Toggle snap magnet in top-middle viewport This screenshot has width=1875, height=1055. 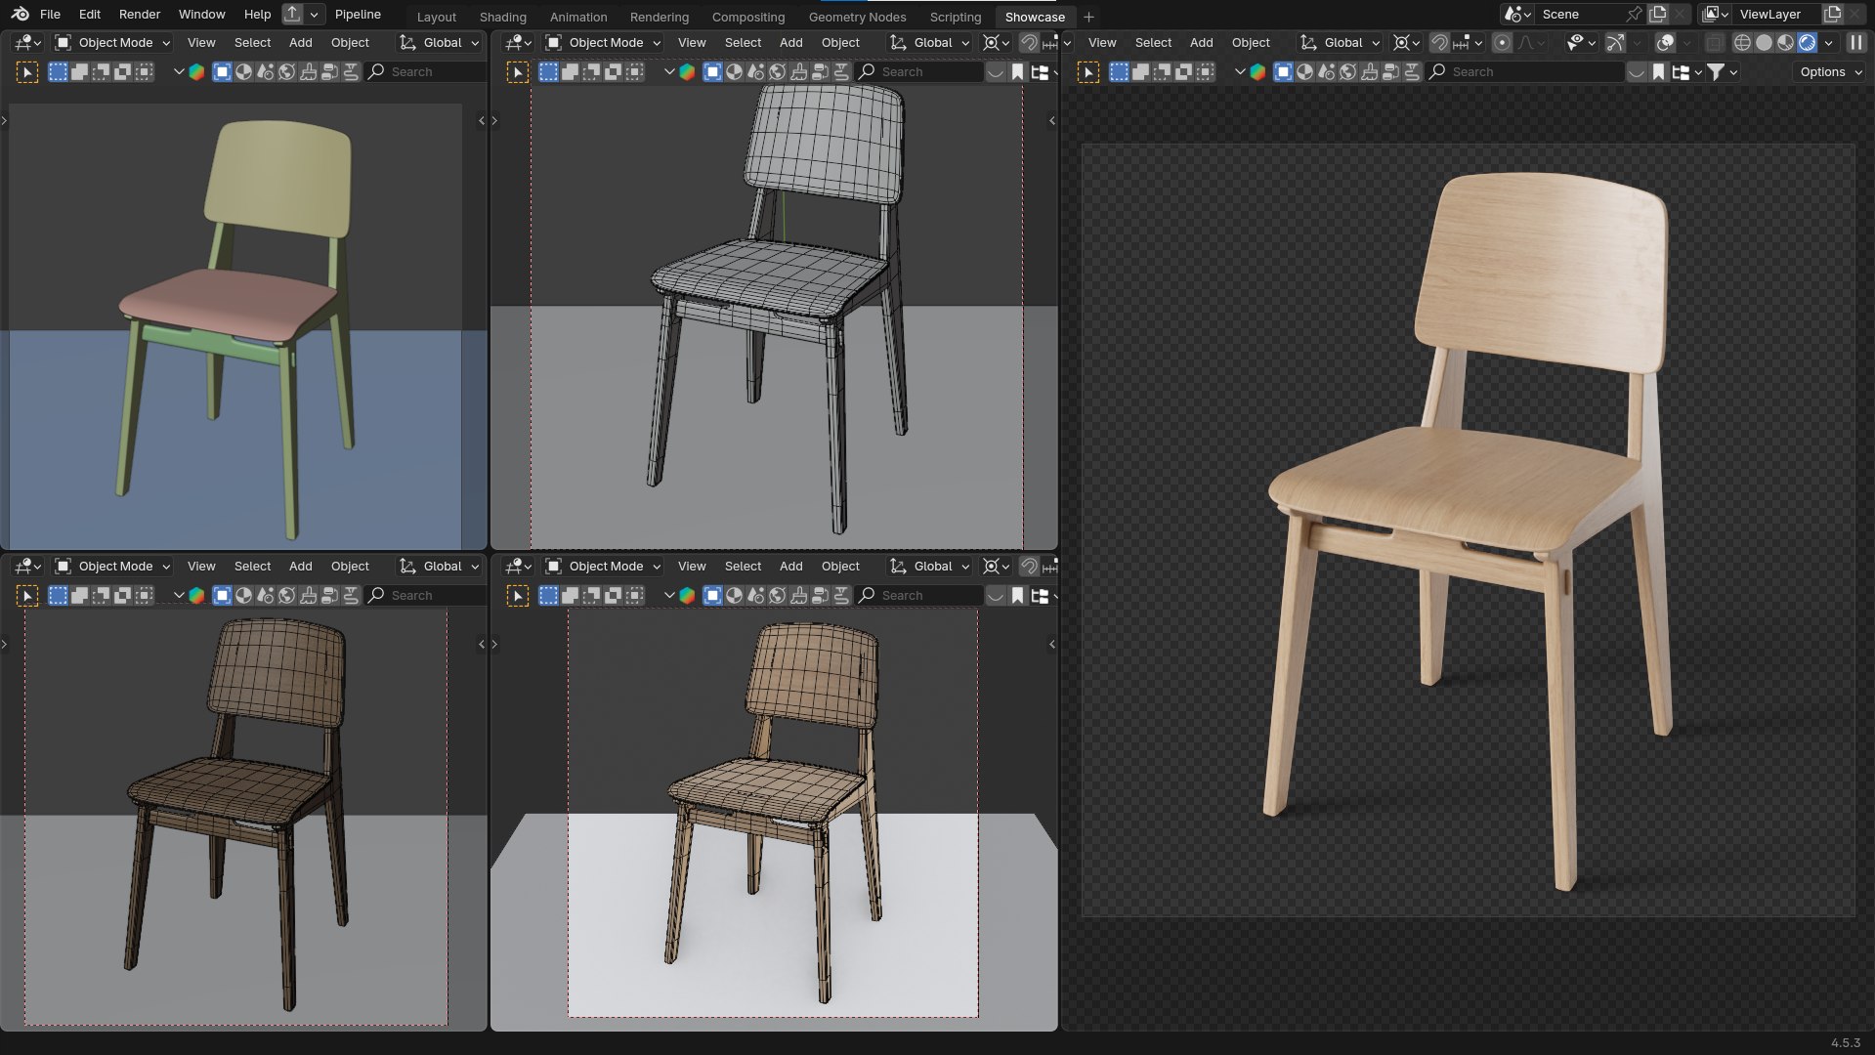pyautogui.click(x=1029, y=43)
